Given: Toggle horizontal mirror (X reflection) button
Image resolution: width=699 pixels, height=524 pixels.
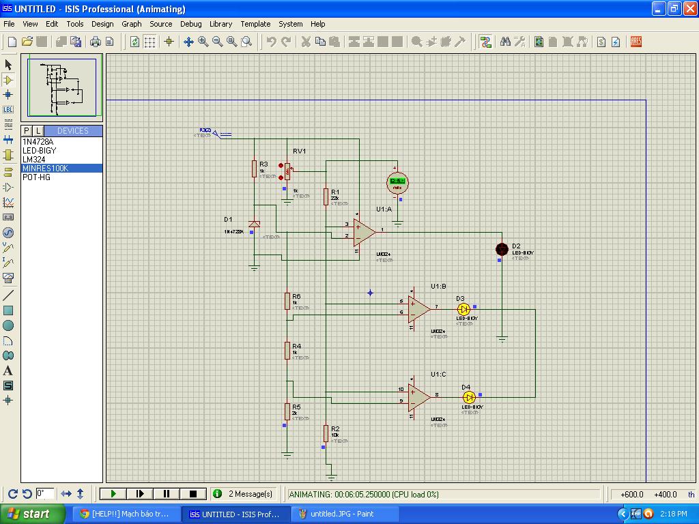Looking at the screenshot, I should [66, 493].
